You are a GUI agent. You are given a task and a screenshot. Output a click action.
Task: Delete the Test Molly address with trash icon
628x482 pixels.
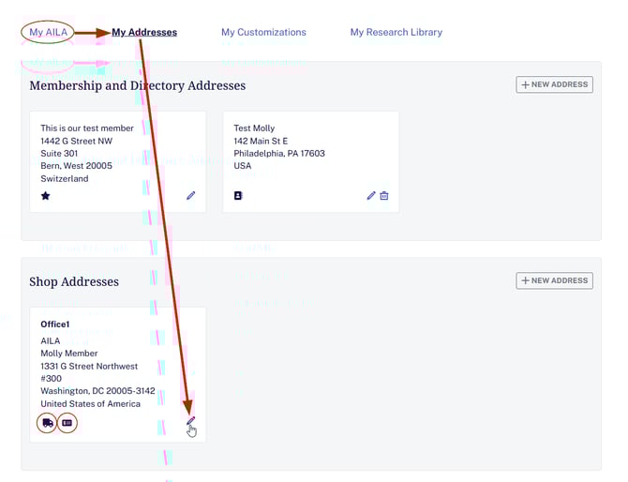(x=384, y=196)
